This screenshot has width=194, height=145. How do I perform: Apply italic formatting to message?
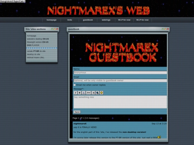(75, 93)
